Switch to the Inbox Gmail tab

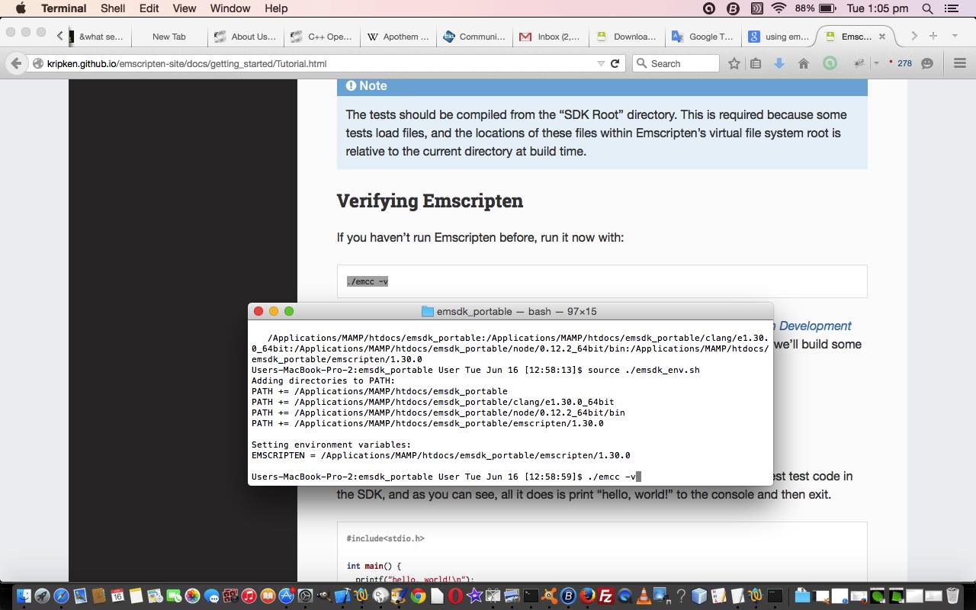pyautogui.click(x=550, y=36)
